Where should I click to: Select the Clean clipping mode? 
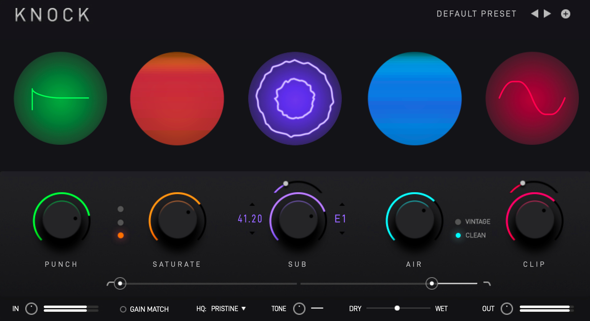(458, 235)
